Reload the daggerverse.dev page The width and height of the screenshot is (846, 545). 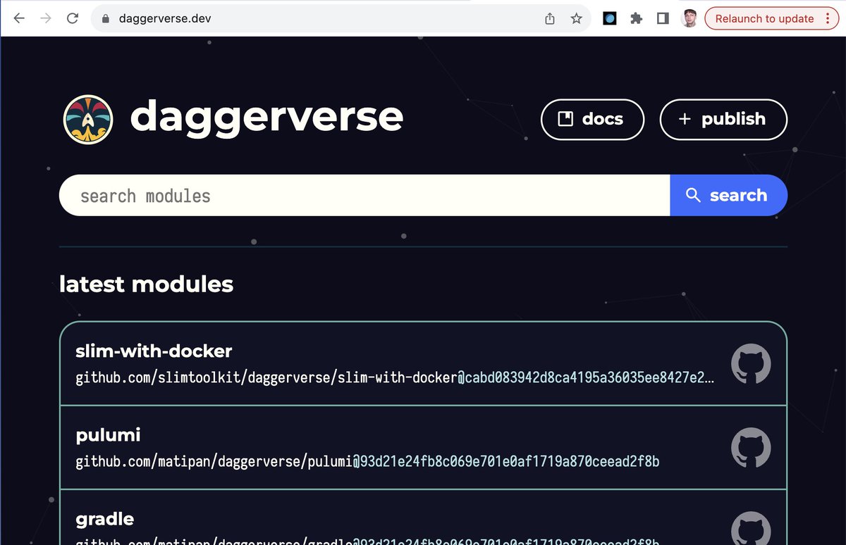pos(72,18)
